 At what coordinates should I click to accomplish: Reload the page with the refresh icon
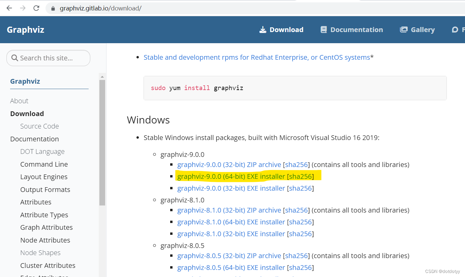click(36, 8)
